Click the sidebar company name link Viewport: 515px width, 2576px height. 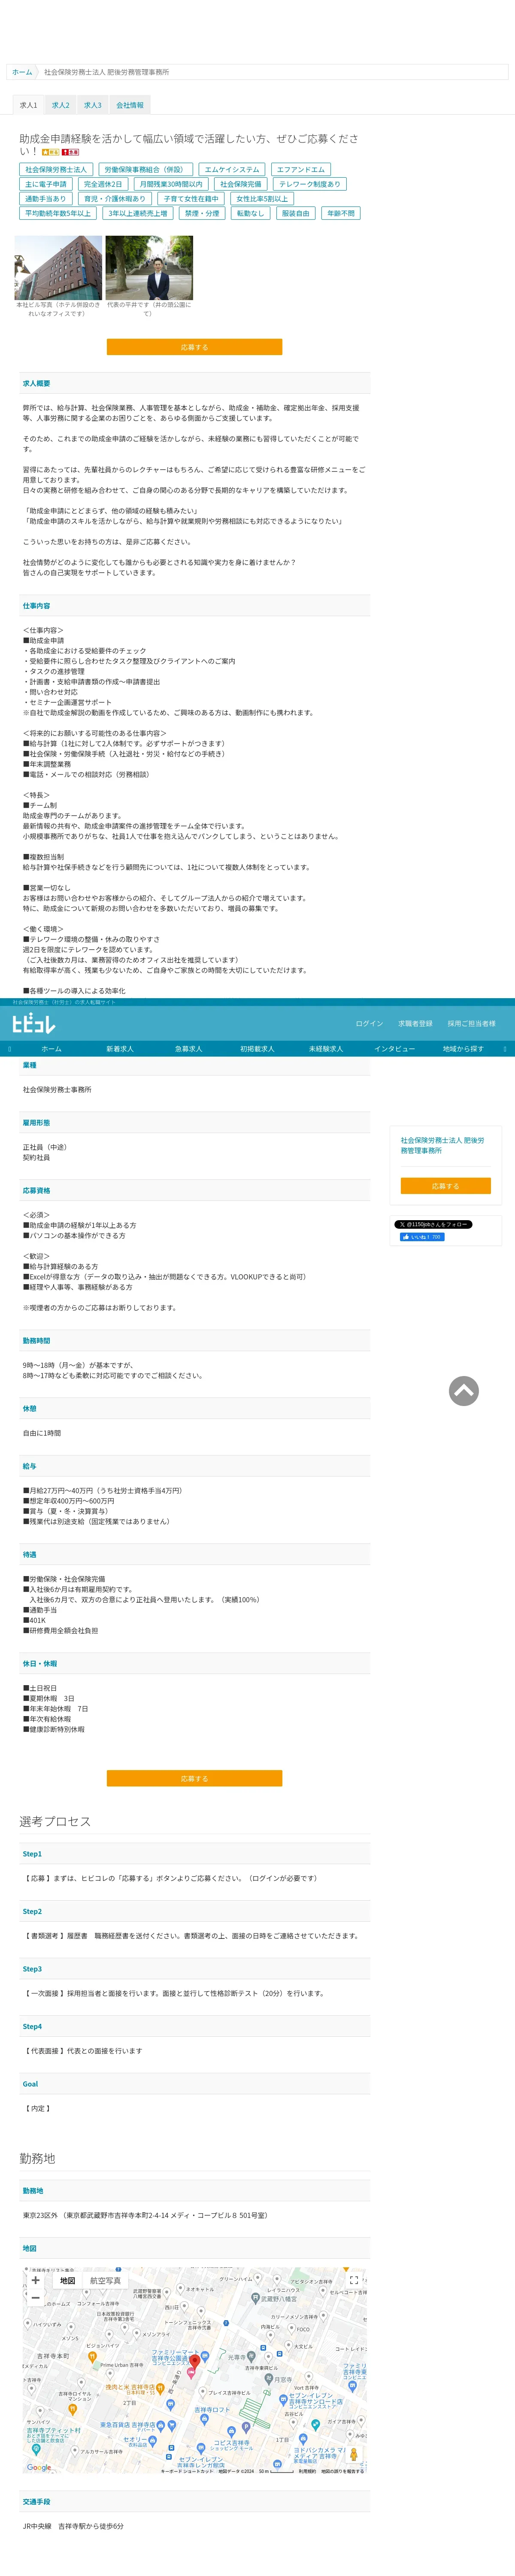coord(442,1145)
